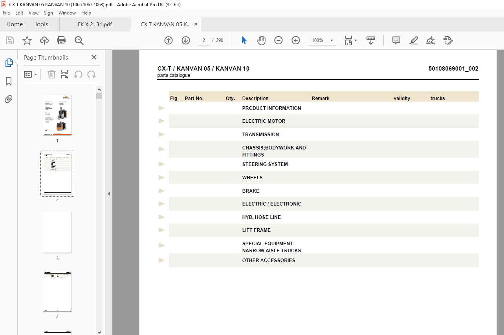Expand the PRODUCT INFORMATION row arrow
The width and height of the screenshot is (504, 335).
[x=161, y=108]
